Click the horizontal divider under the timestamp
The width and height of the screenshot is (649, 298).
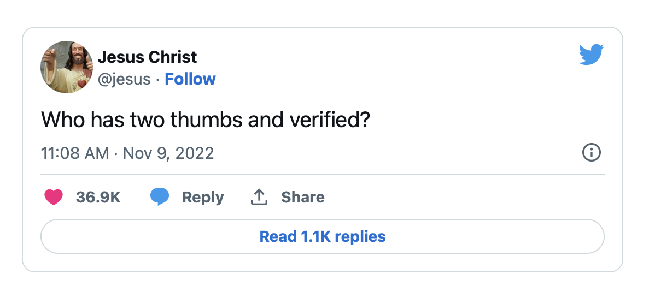pos(323,175)
